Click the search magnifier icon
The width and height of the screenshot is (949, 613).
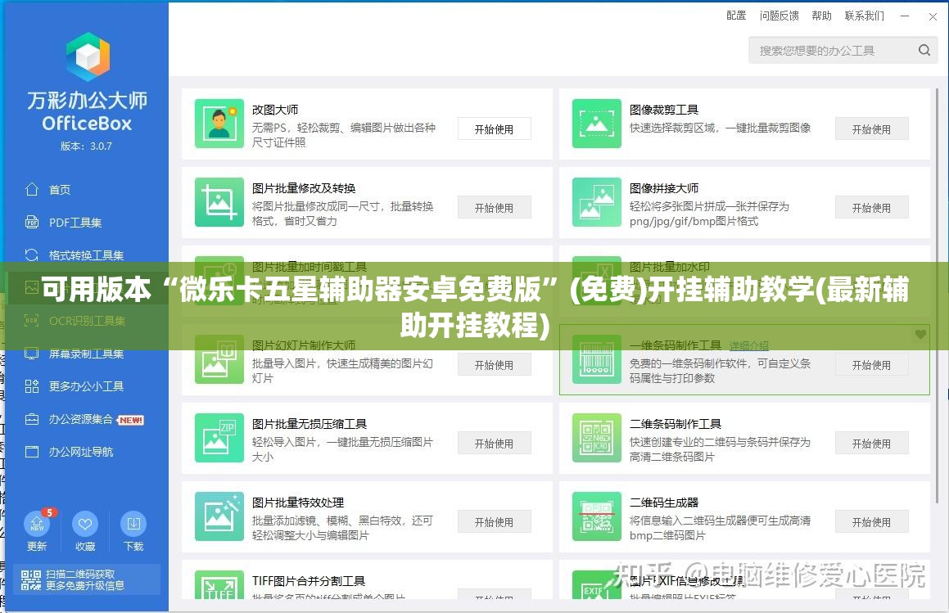pyautogui.click(x=924, y=50)
